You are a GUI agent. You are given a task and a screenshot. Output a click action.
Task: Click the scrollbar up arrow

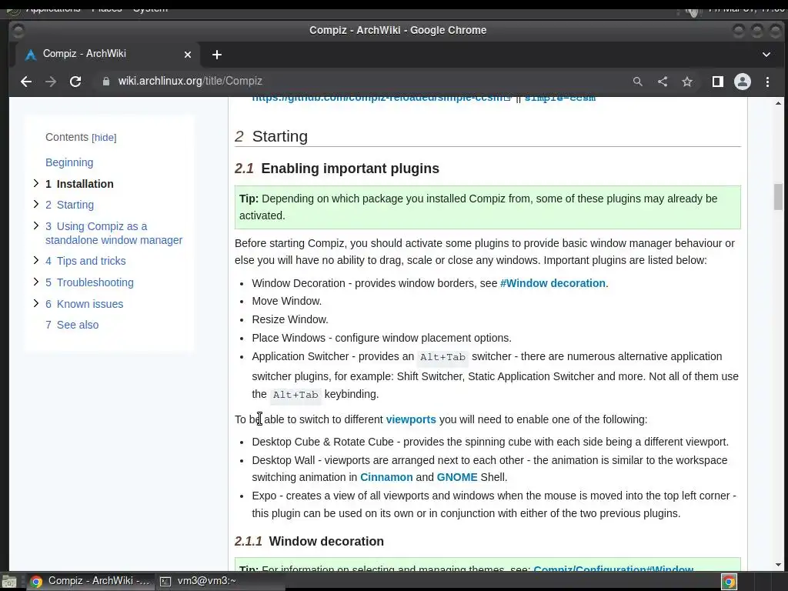pos(778,103)
